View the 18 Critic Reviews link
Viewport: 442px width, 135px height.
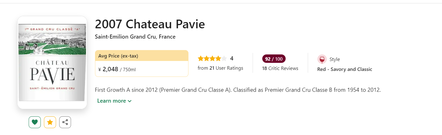point(280,68)
